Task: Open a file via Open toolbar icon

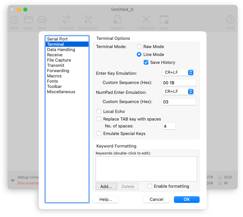Action: [28, 20]
